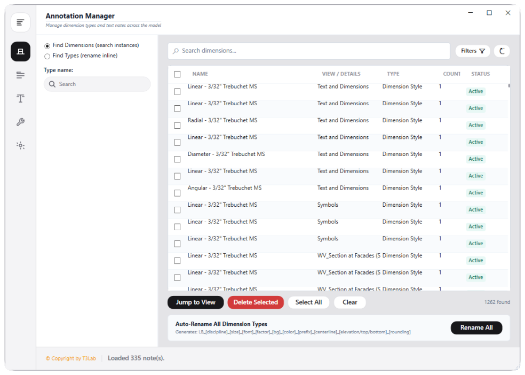This screenshot has height=375, width=525.
Task: Check the first WV_Section at Facades row checkbox
Action: coord(178,260)
